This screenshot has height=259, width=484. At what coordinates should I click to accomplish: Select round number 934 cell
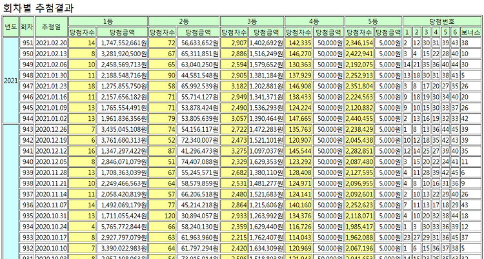27,227
